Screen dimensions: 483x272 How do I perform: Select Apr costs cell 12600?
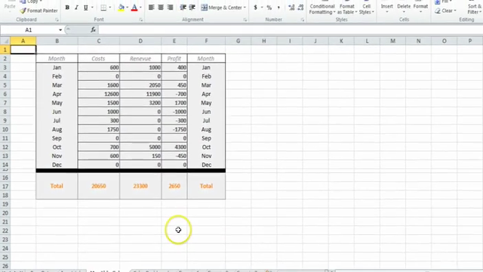click(x=99, y=94)
